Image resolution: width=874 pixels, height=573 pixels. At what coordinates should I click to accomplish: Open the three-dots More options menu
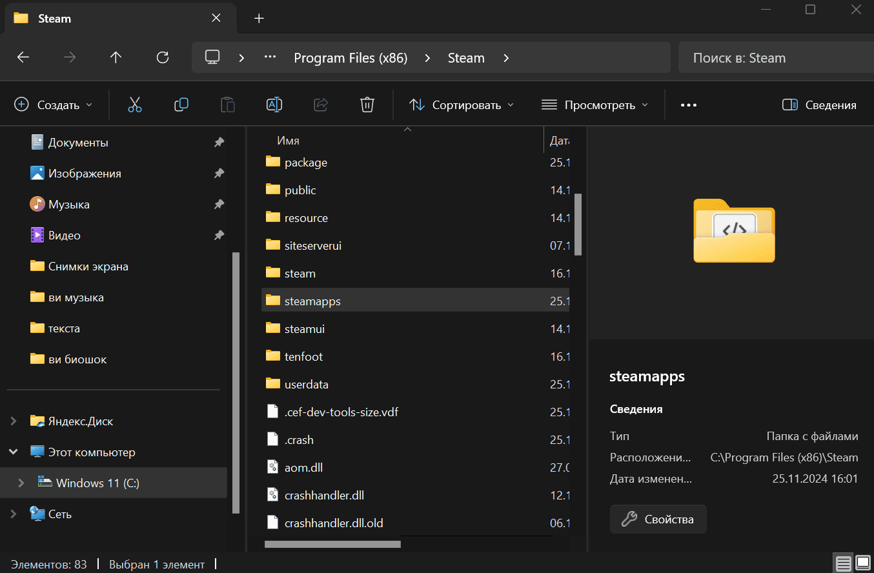pos(689,105)
